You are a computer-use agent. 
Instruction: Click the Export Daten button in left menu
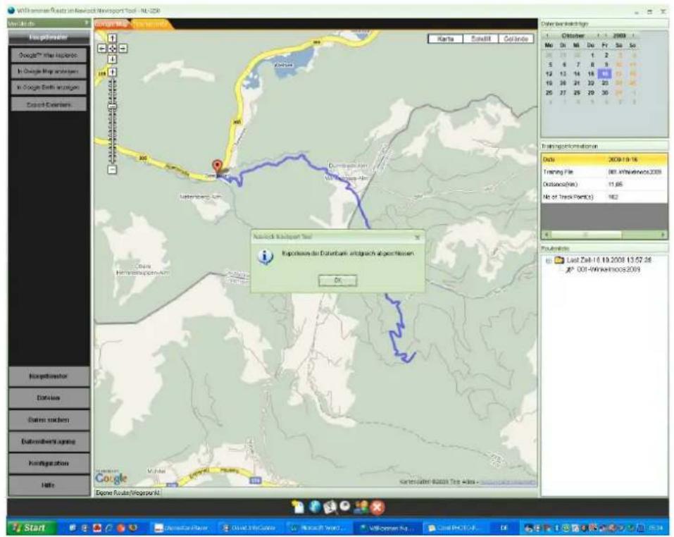click(49, 104)
